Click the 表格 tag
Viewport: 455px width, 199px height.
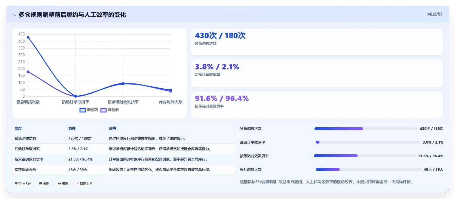click(44, 183)
